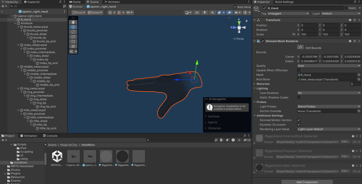Image resolution: width=362 pixels, height=184 pixels.
Task: Disable the Dynamic Occlusion checkbox
Action: [x=299, y=125]
